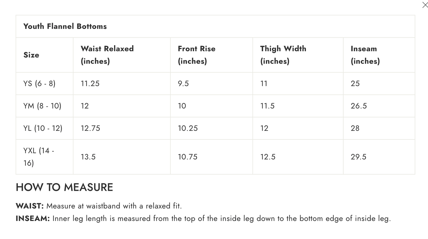The image size is (428, 239).
Task: Click the Size column header
Action: [31, 55]
